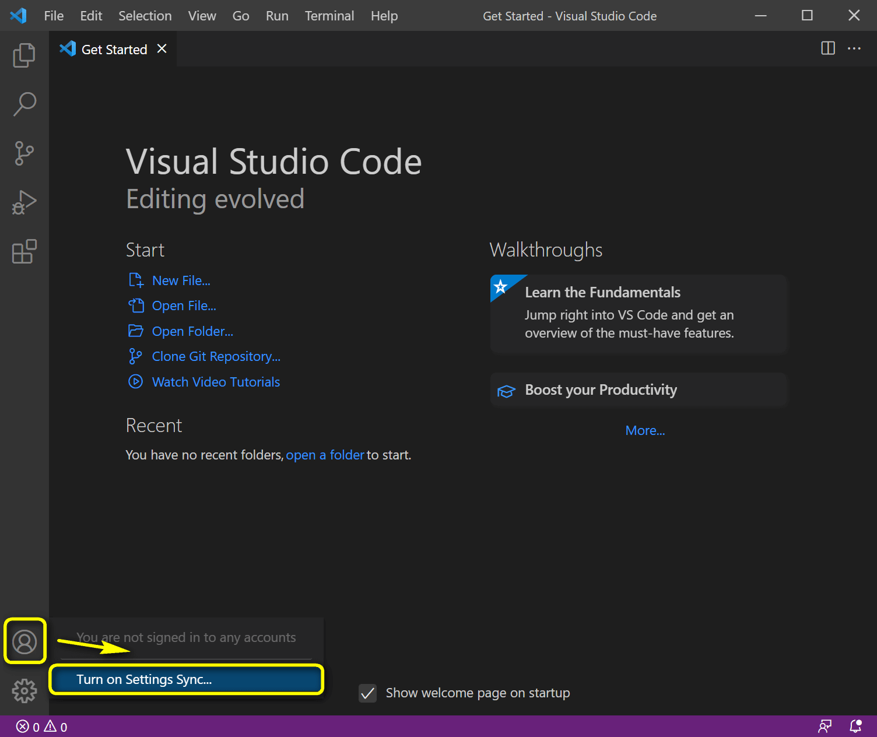Viewport: 877px width, 737px height.
Task: Open the Selection menu
Action: 145,16
